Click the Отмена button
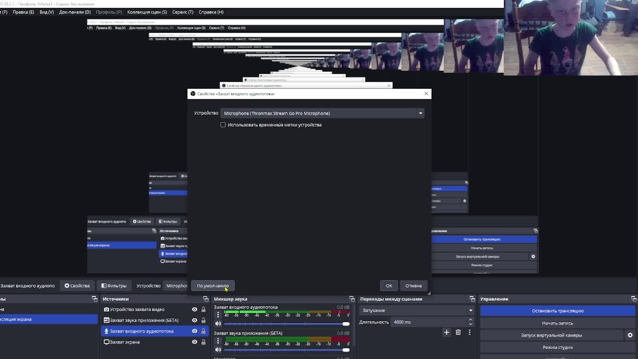The image size is (638, 359). (x=413, y=286)
